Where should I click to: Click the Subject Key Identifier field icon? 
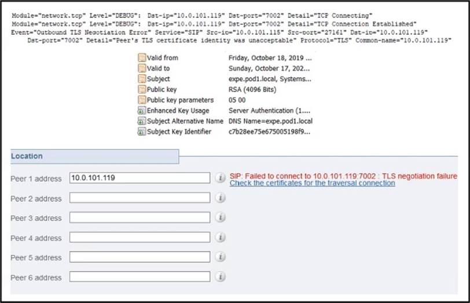(x=141, y=132)
